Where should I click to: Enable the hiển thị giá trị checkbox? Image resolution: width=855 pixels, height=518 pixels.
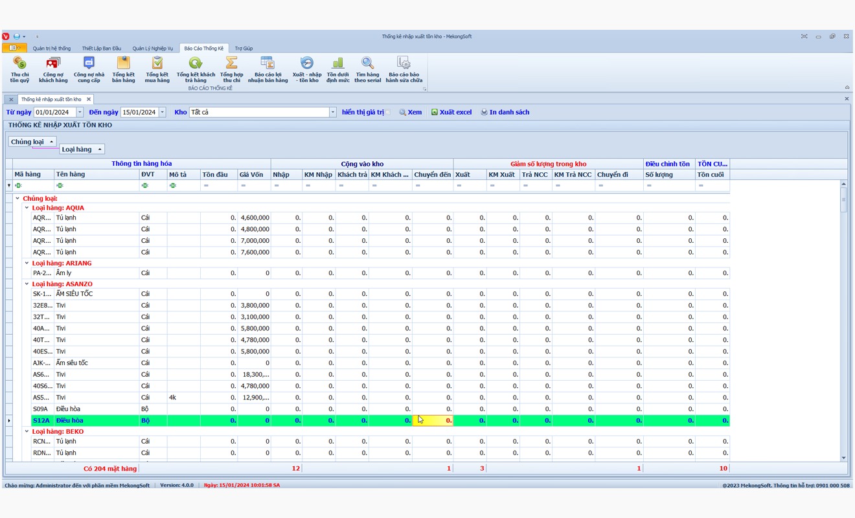click(x=388, y=113)
